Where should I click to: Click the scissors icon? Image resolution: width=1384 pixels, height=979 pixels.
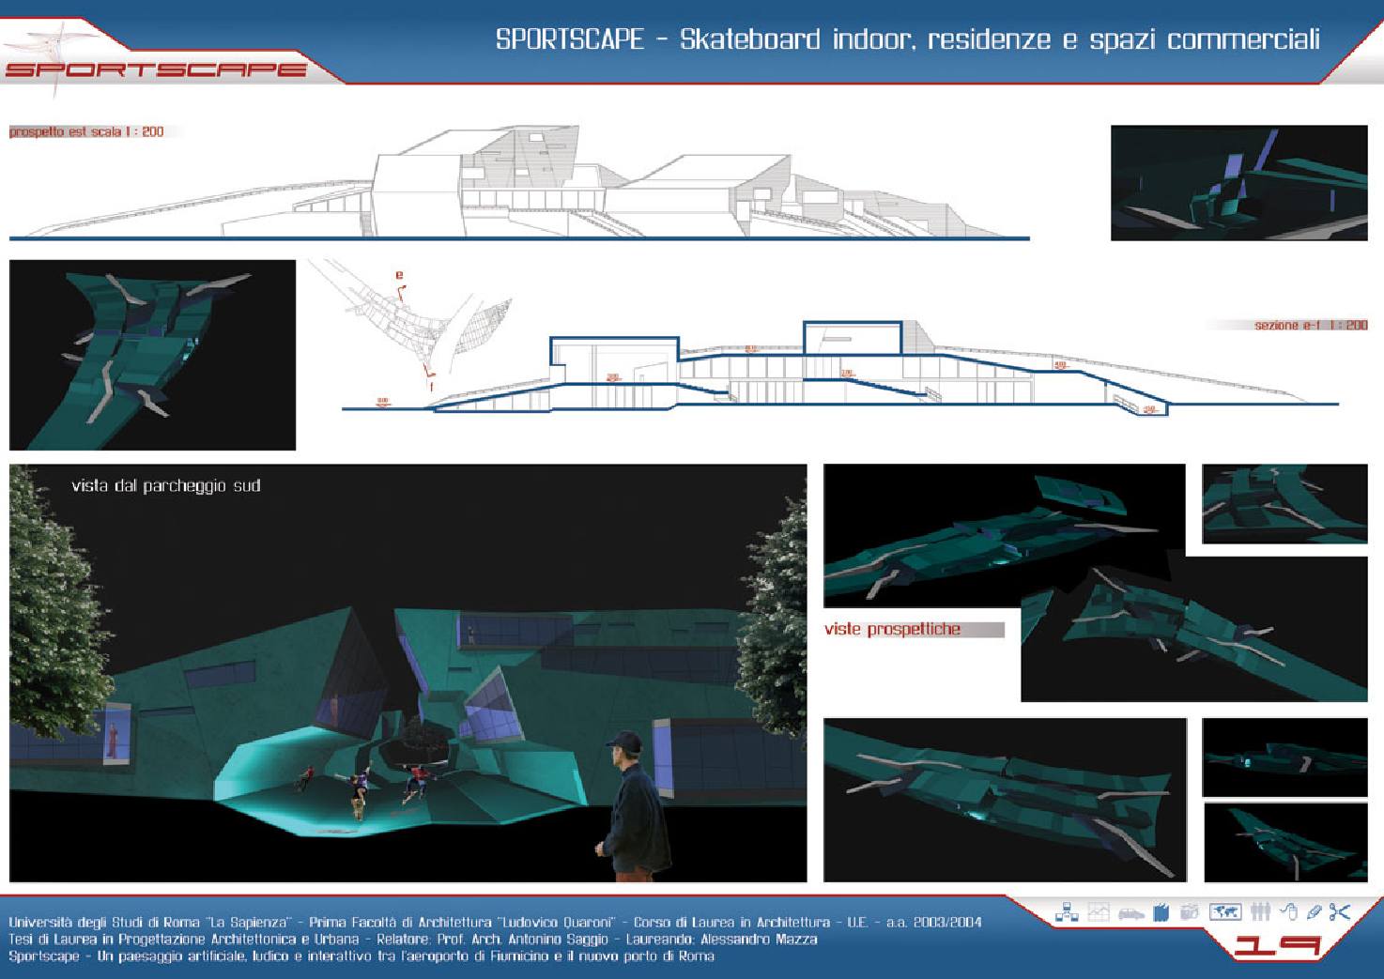[1340, 911]
